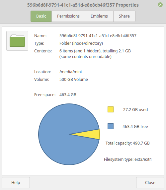Click the 'Location:' field label
The width and height of the screenshot is (166, 190).
point(42,72)
